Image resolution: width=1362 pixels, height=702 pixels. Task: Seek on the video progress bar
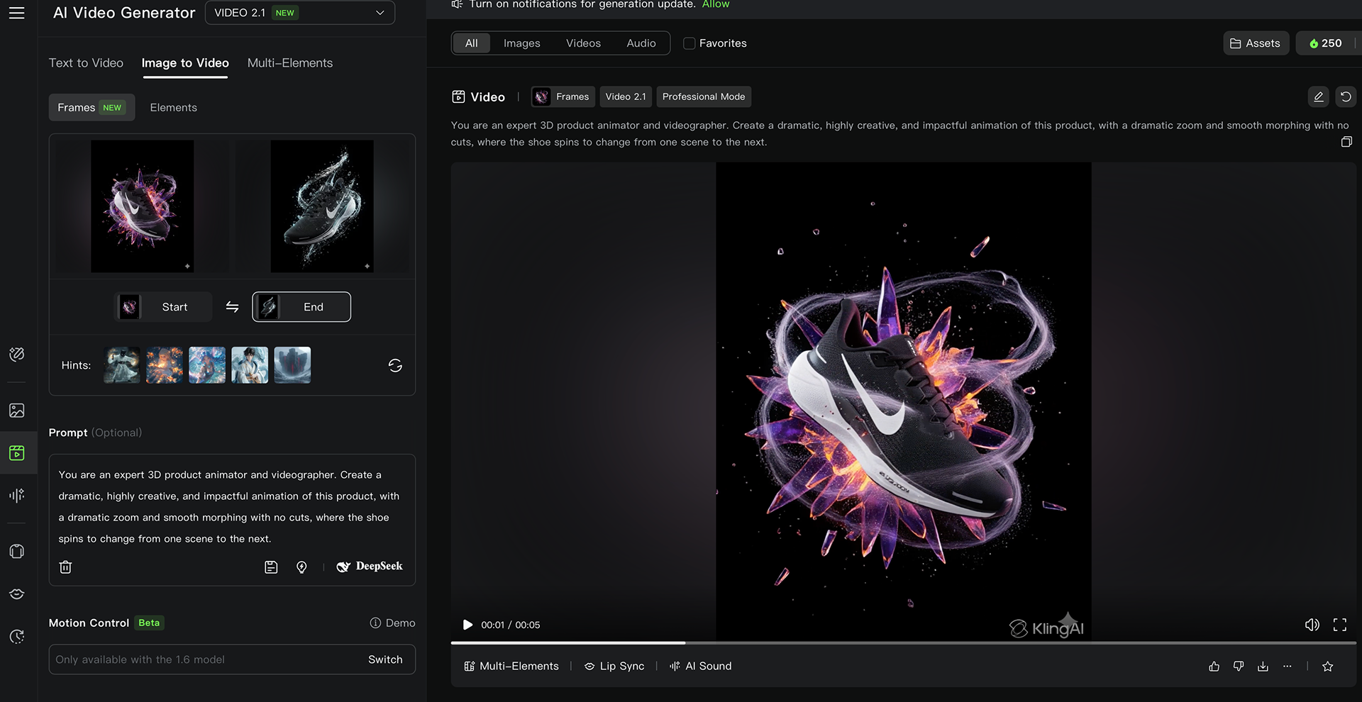[x=903, y=643]
